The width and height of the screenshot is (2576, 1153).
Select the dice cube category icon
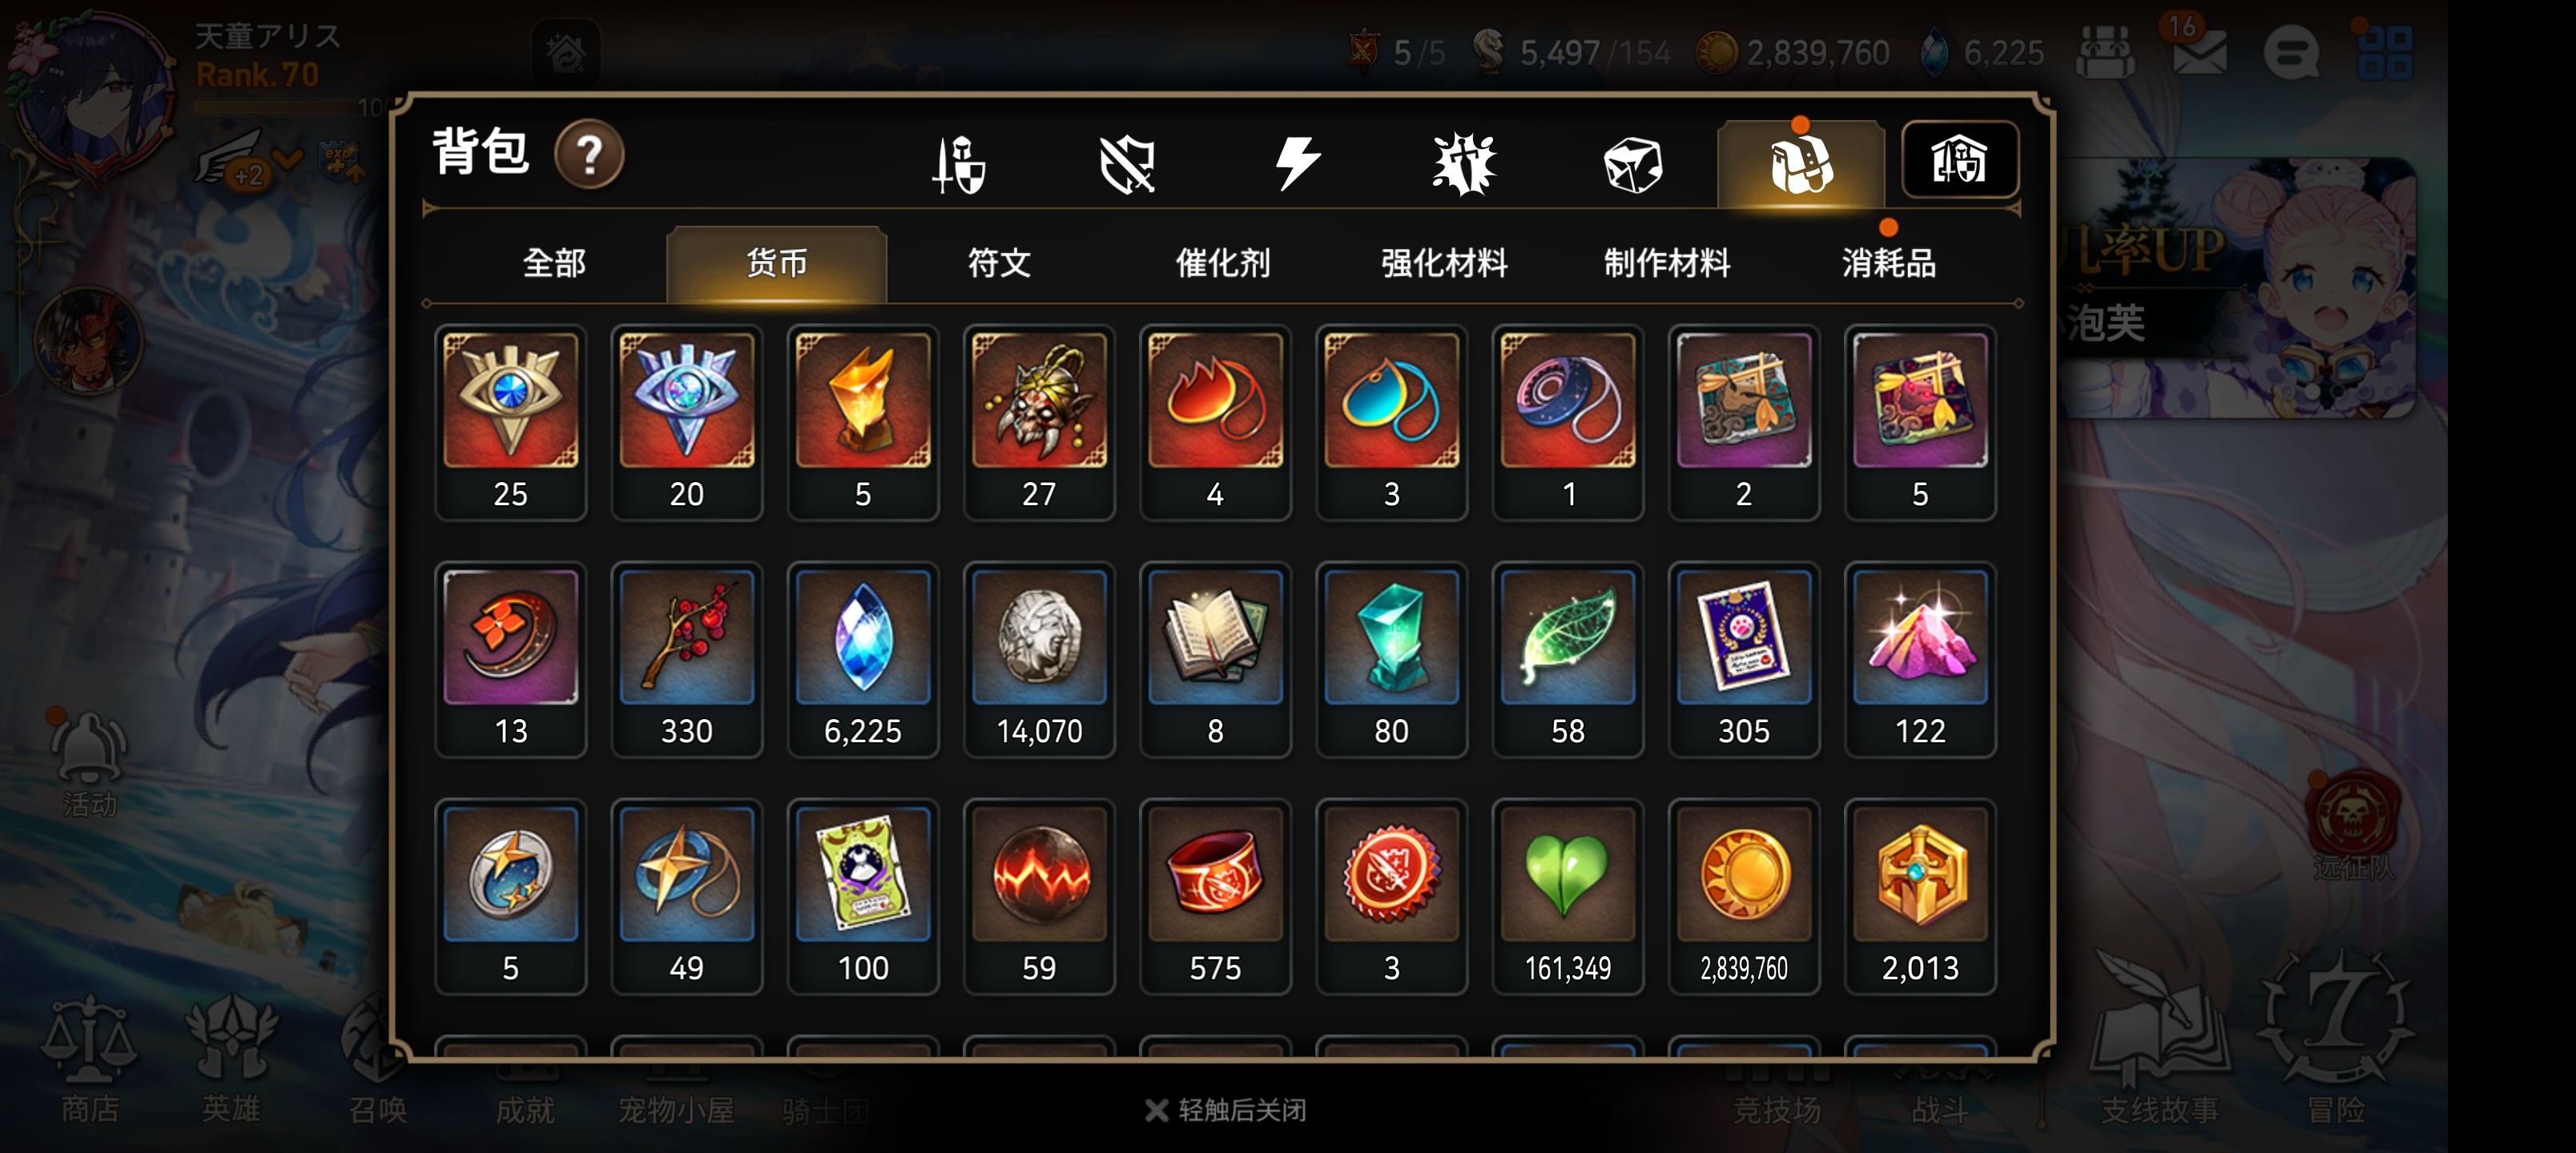tap(1631, 164)
